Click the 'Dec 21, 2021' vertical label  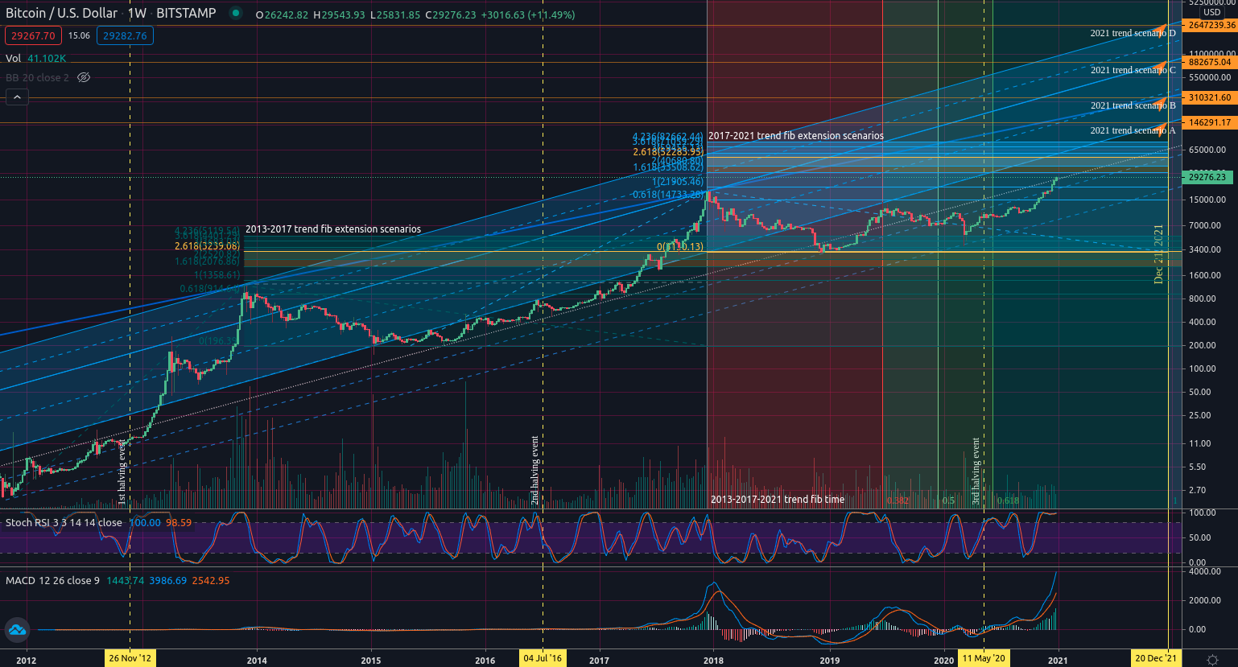coord(1159,254)
